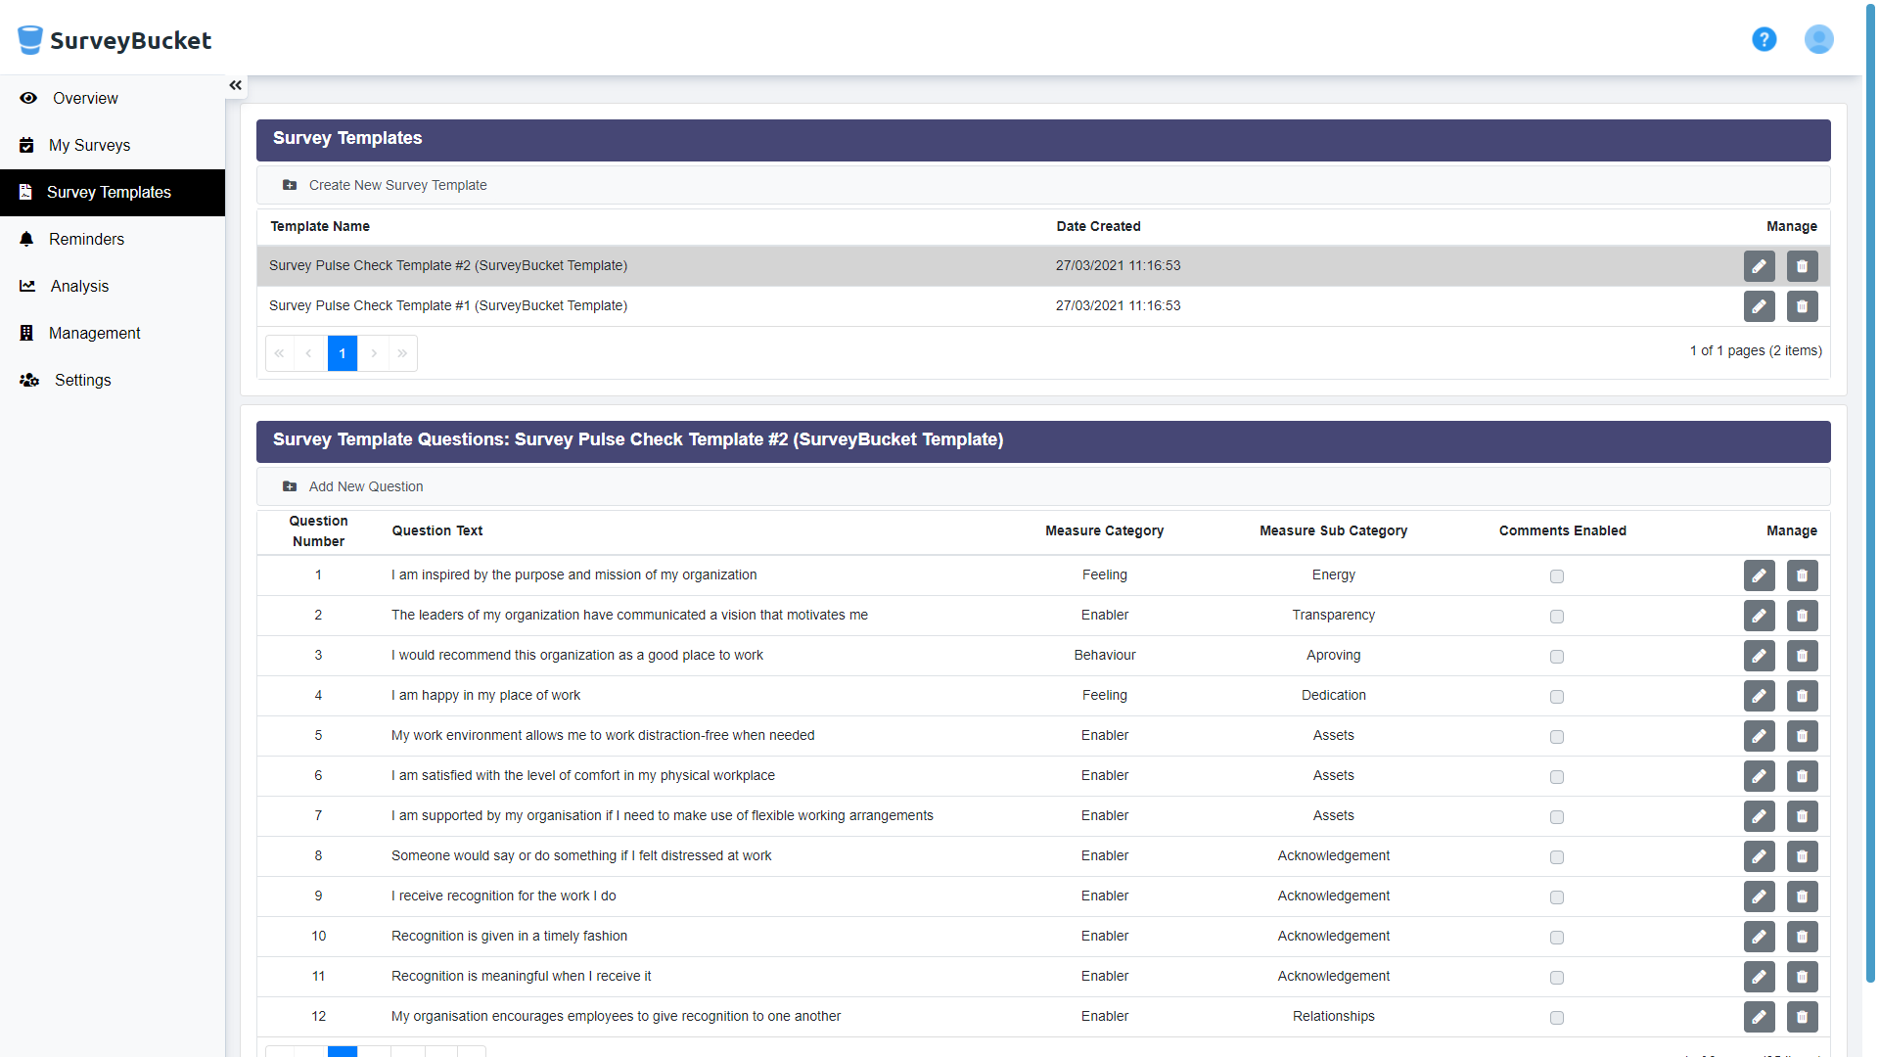Screen dimensions: 1879x1057
Task: Enable comments for question 1
Action: click(1557, 576)
